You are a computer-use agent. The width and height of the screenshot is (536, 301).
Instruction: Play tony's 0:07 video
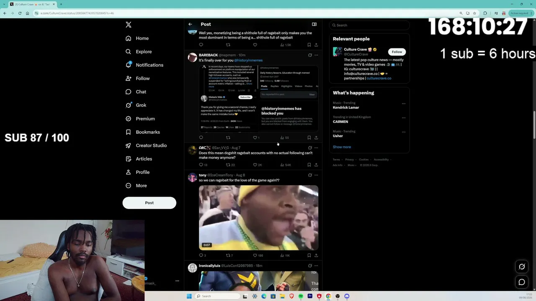click(258, 218)
